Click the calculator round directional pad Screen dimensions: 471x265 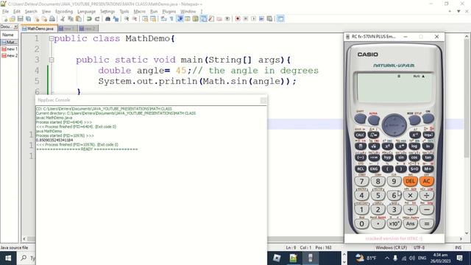(394, 124)
